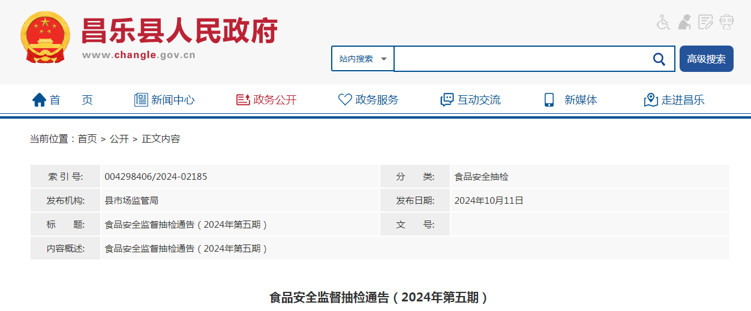Screen dimensions: 751x311
Task: Click the 公开 breadcrumb link
Action: pyautogui.click(x=119, y=139)
